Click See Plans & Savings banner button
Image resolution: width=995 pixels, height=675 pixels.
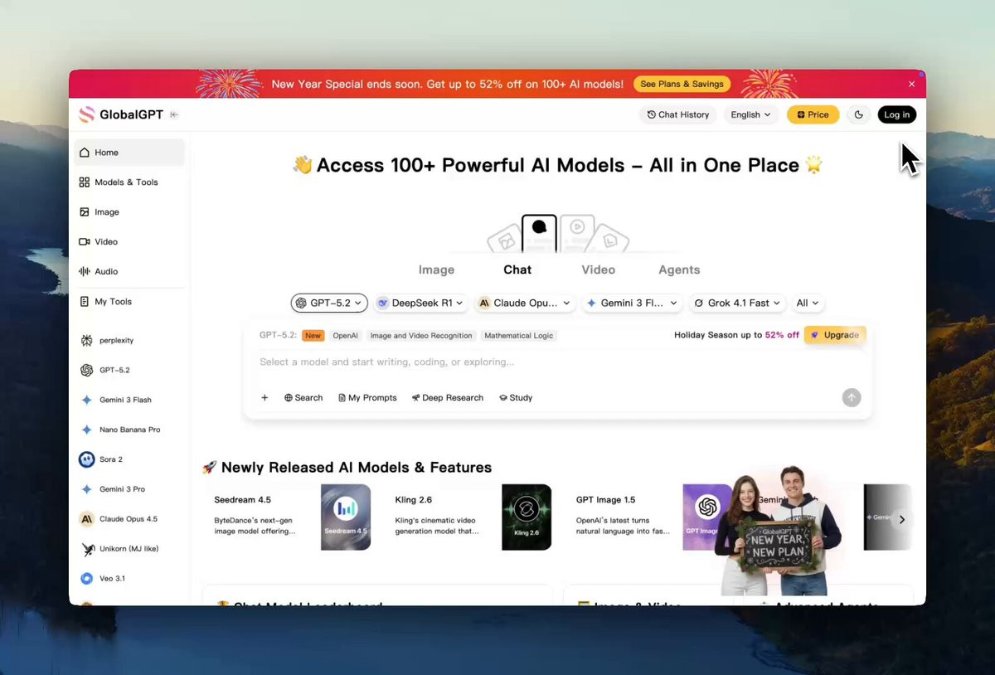(682, 84)
